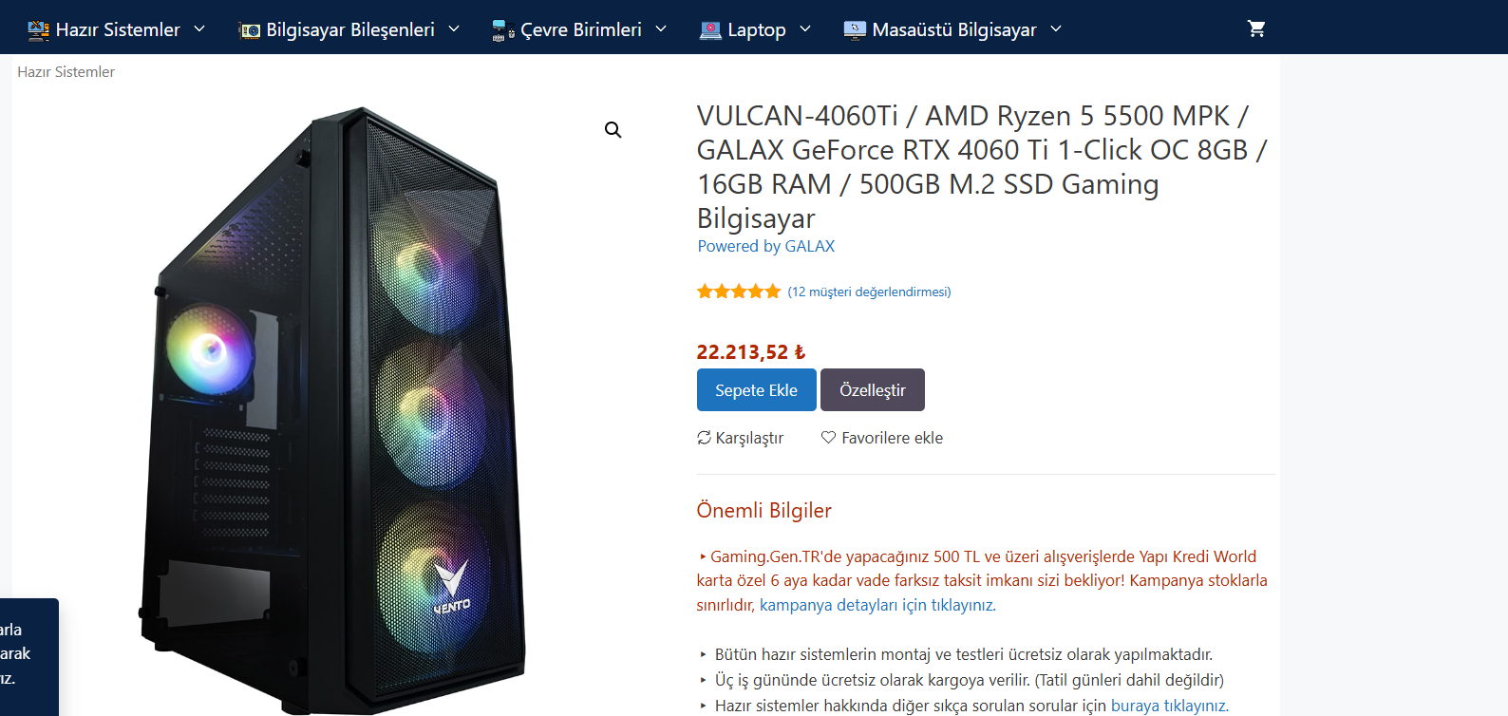1508x716 pixels.
Task: Open the Laptop menu
Action: tap(757, 29)
